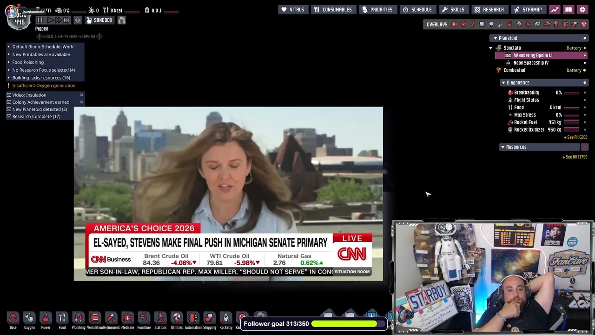
Task: Set game speed to normal play
Action: pyautogui.click(x=50, y=20)
